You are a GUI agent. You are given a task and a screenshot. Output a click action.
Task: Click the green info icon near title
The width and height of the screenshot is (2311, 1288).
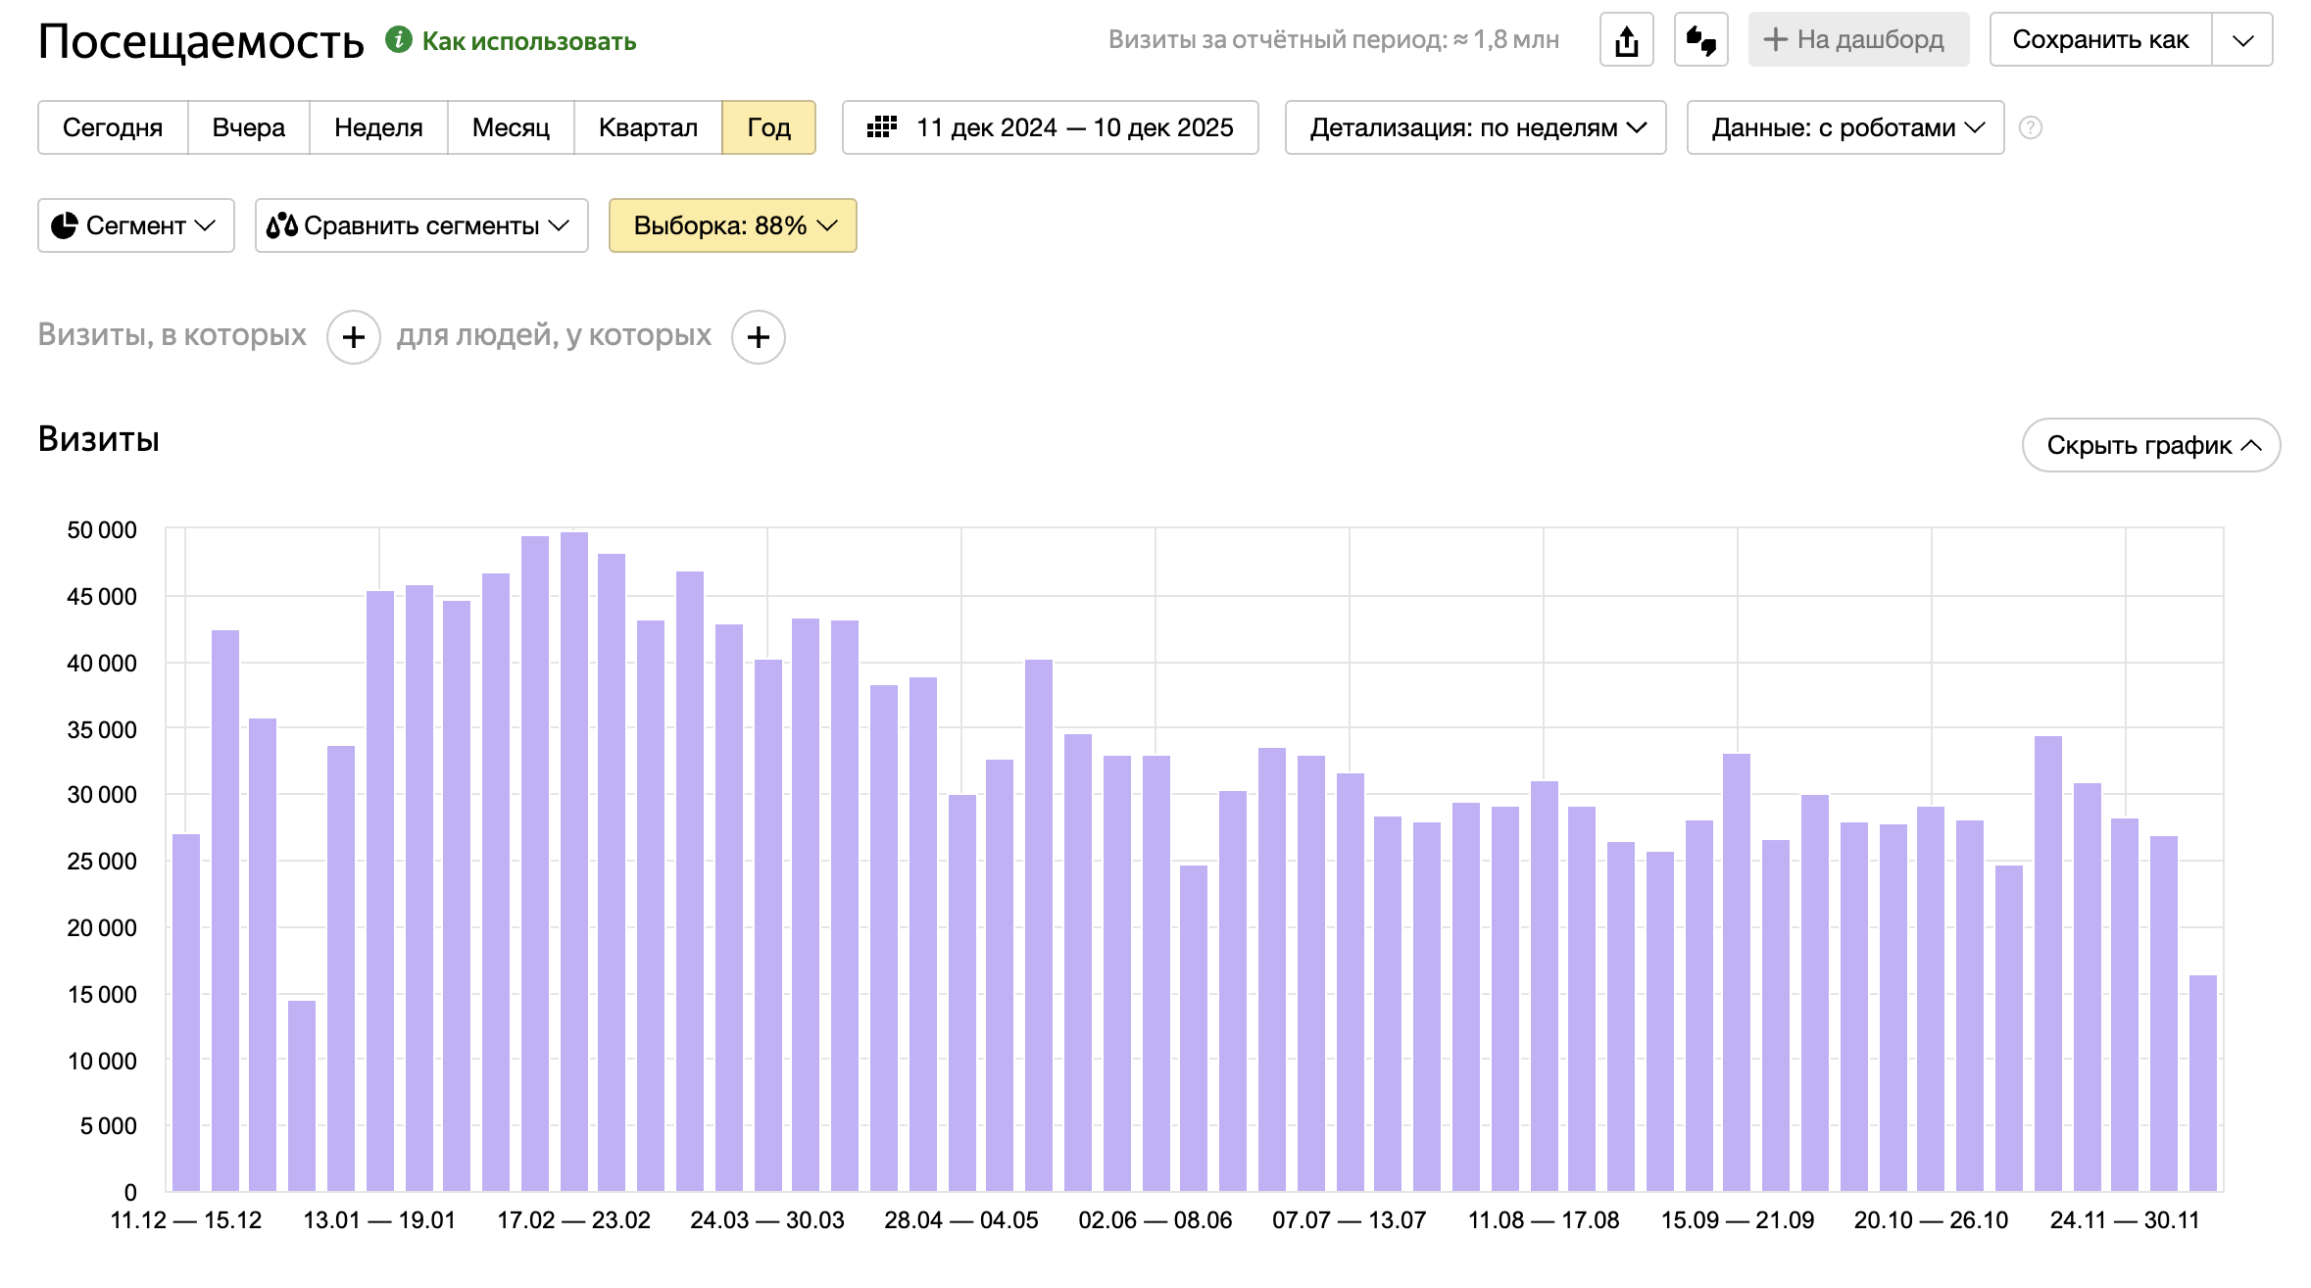pos(398,40)
